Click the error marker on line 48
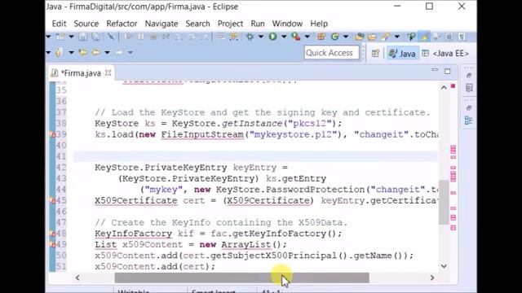Screen dimensions: 522x293 coord(52,234)
